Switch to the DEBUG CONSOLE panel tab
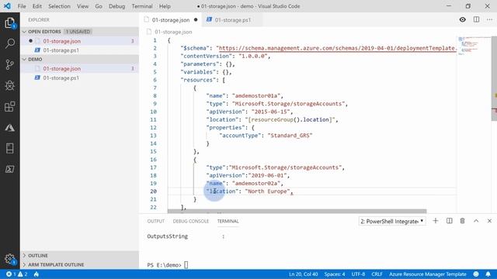 [191, 221]
